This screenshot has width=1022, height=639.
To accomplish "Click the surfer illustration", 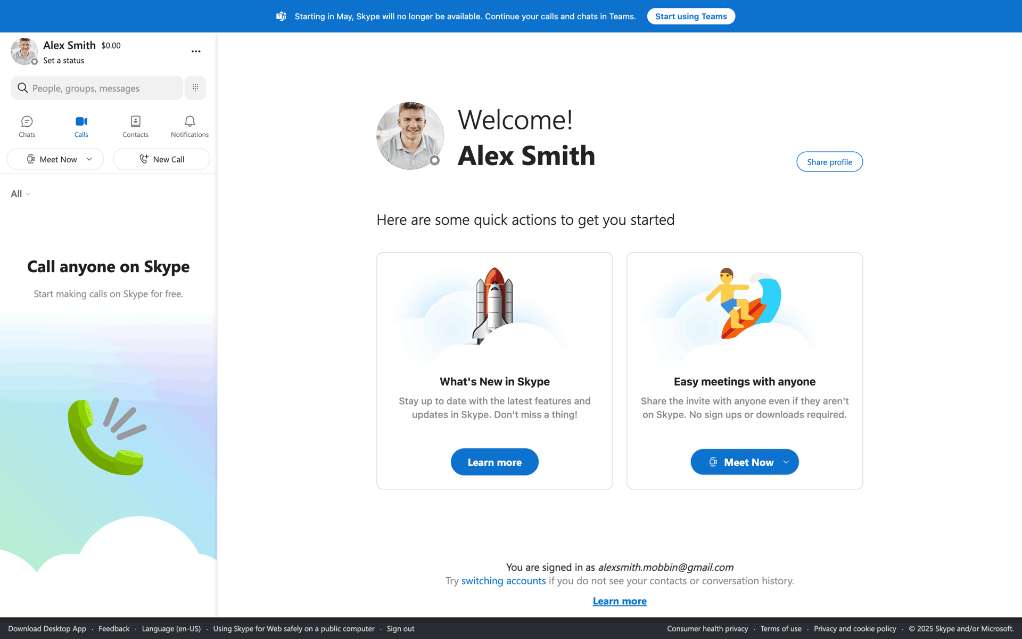I will (x=744, y=304).
